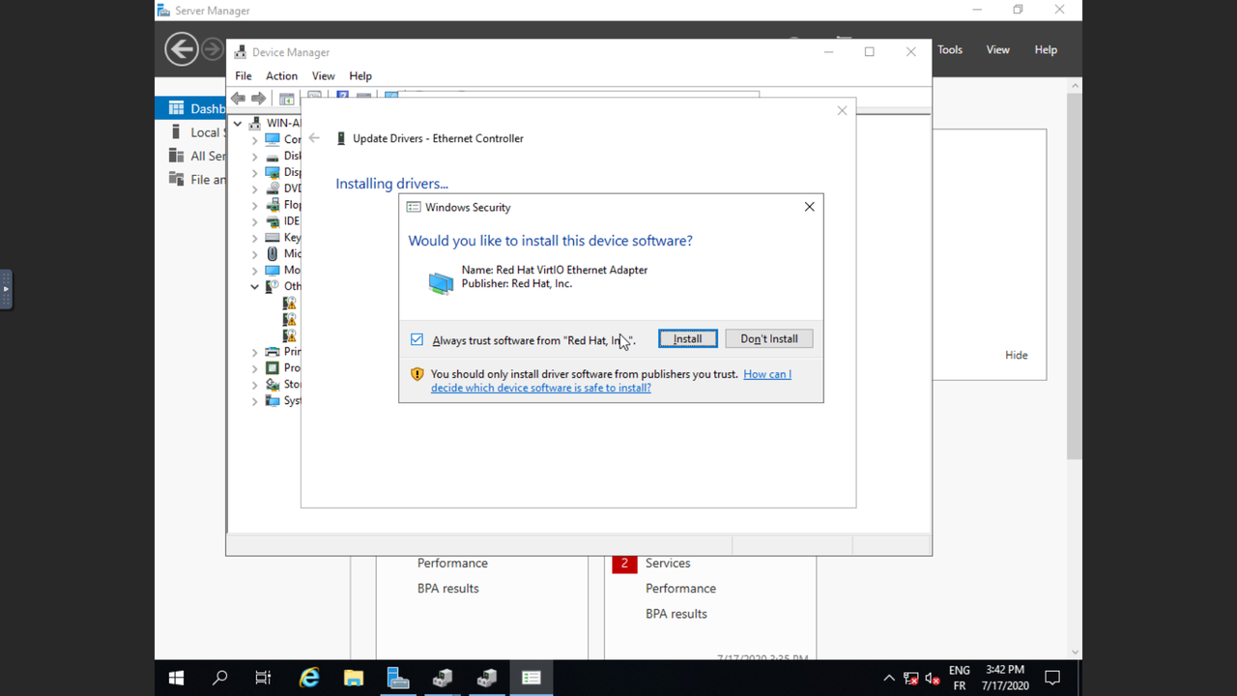Click Device Manager toolbar Back arrow
This screenshot has width=1237, height=696.
(238, 99)
